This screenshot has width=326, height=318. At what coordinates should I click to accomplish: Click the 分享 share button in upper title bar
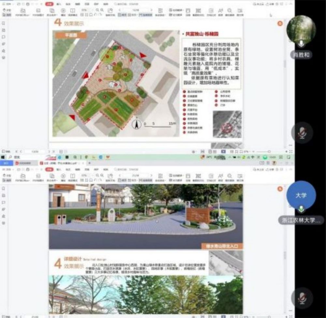coord(270,4)
